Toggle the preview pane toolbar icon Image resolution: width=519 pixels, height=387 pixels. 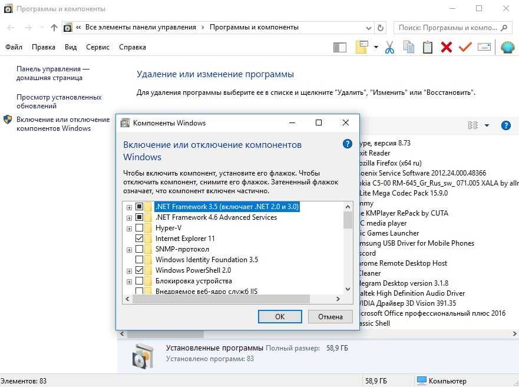tap(339, 47)
